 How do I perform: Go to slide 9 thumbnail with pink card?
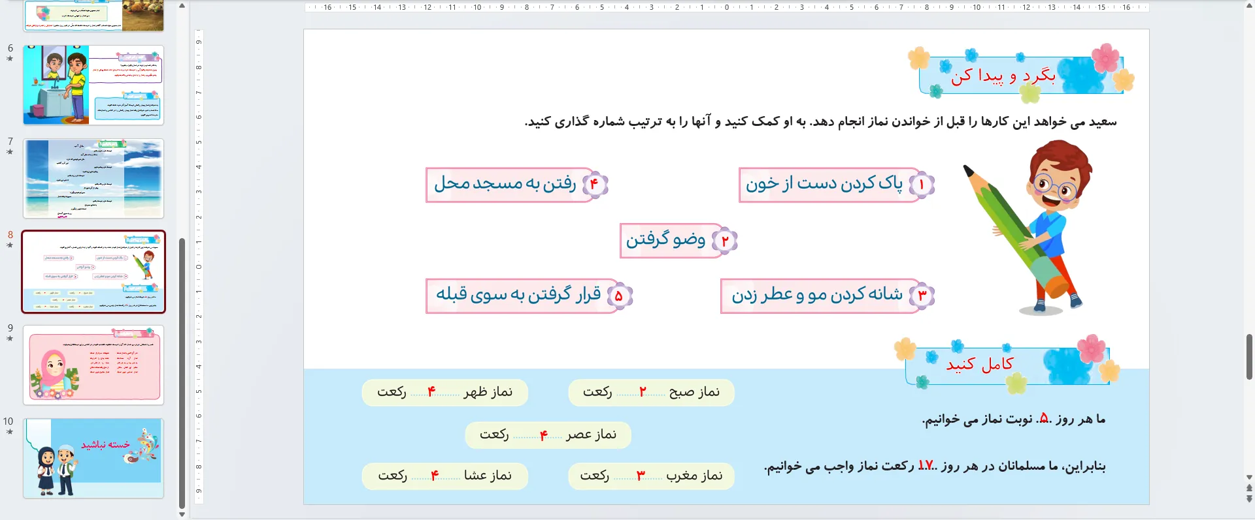pos(93,365)
